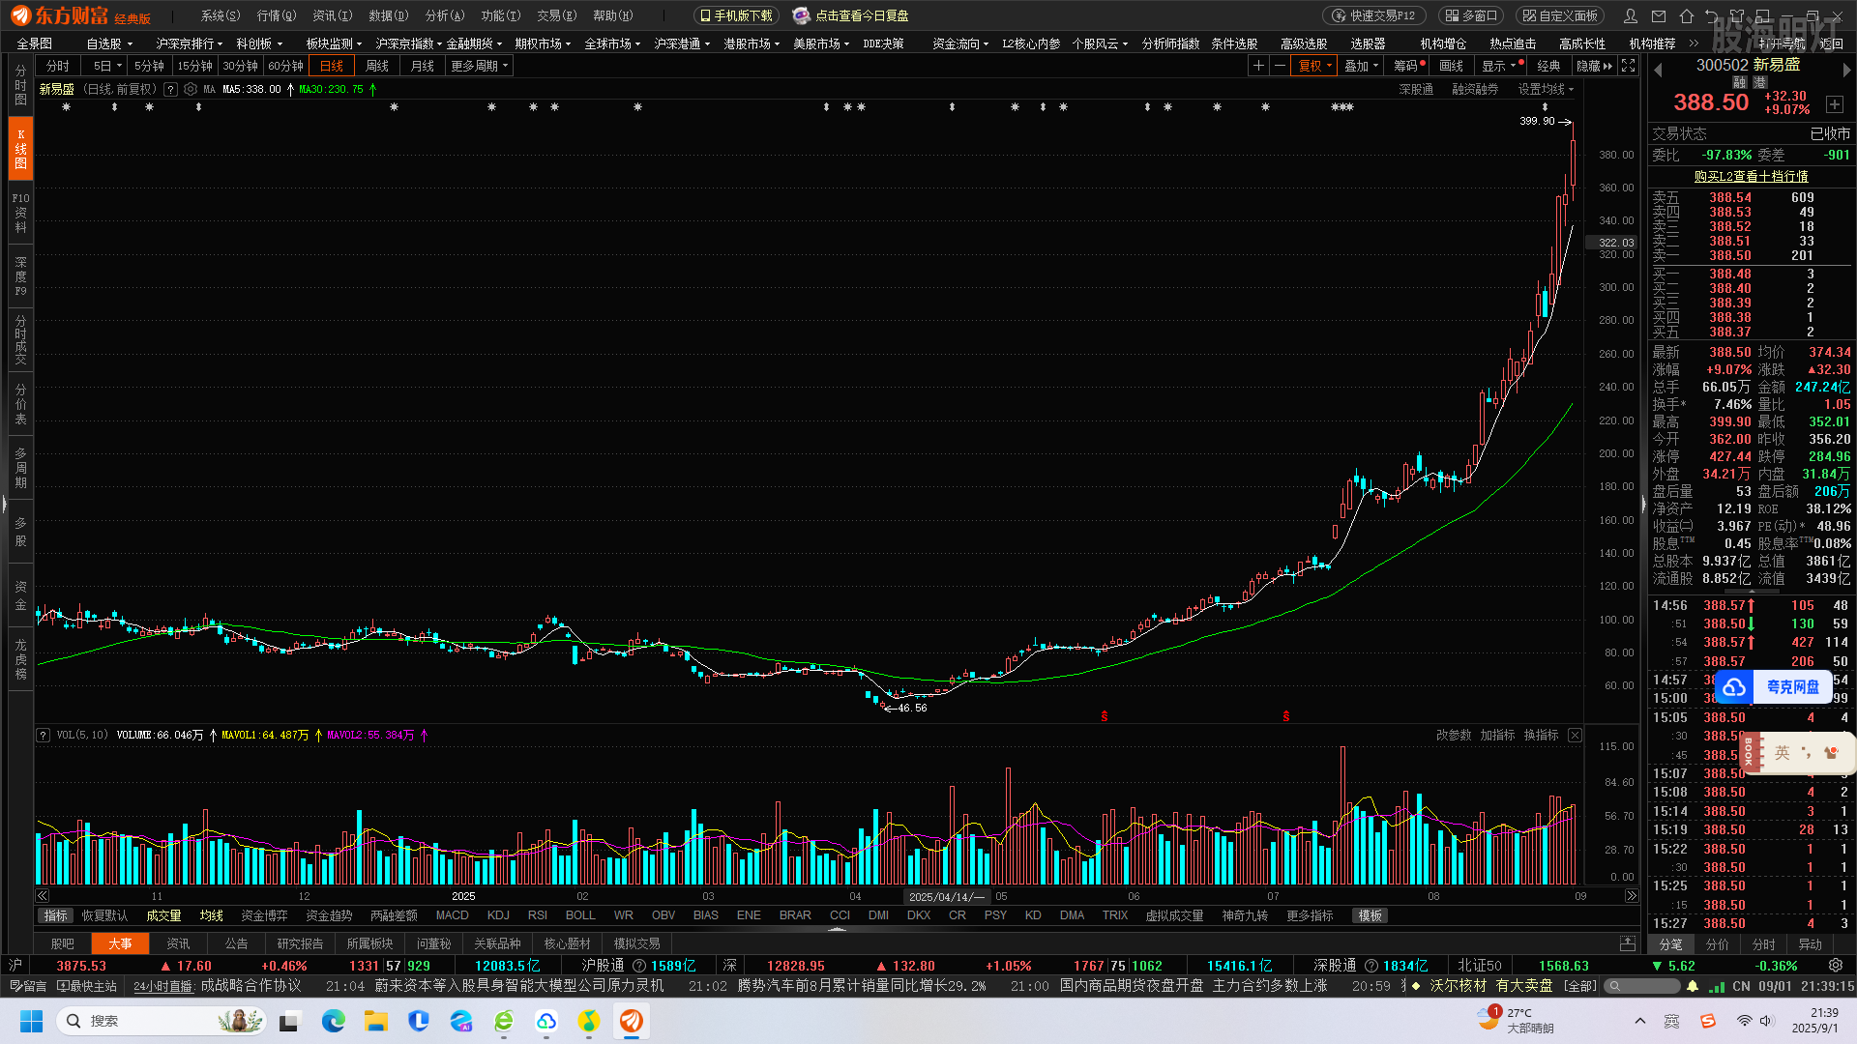This screenshot has height=1044, width=1857.
Task: Click 换指标 to change indicator
Action: pyautogui.click(x=1541, y=735)
